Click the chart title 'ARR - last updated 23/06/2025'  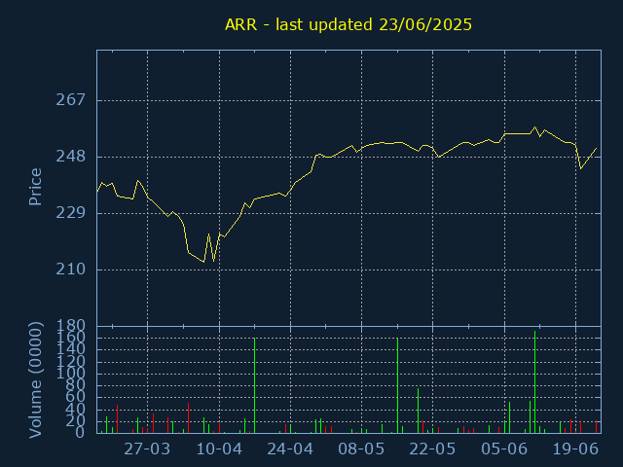(348, 24)
